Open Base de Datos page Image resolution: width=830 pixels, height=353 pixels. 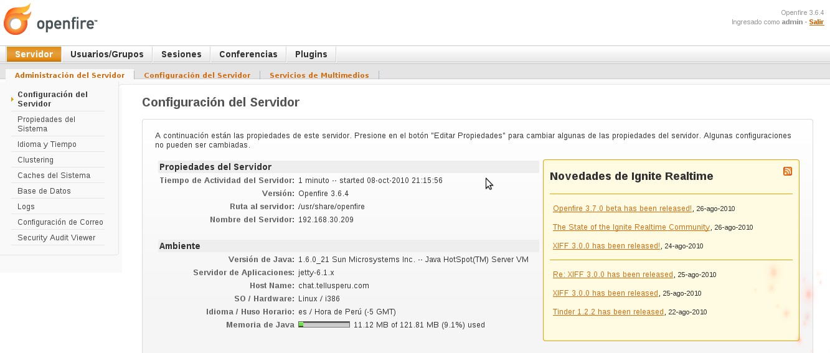pos(44,191)
